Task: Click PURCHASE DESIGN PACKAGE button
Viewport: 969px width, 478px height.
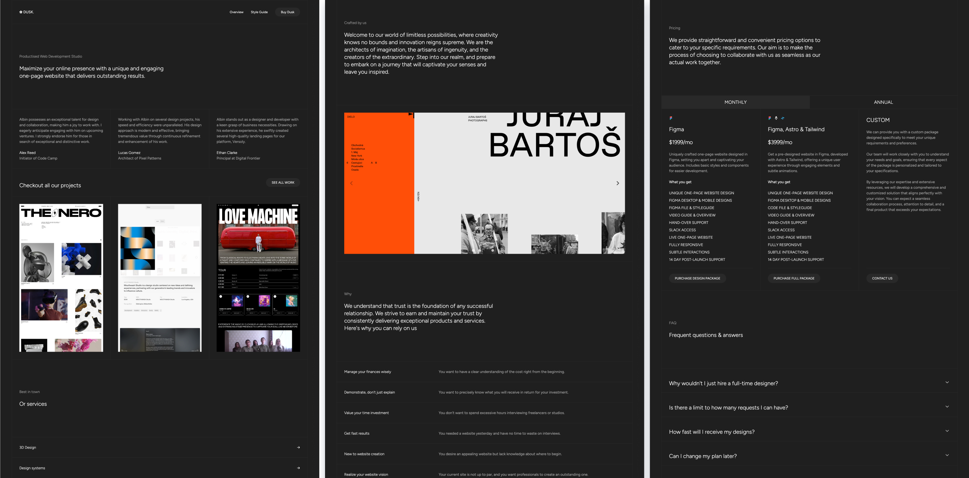Action: click(x=697, y=278)
